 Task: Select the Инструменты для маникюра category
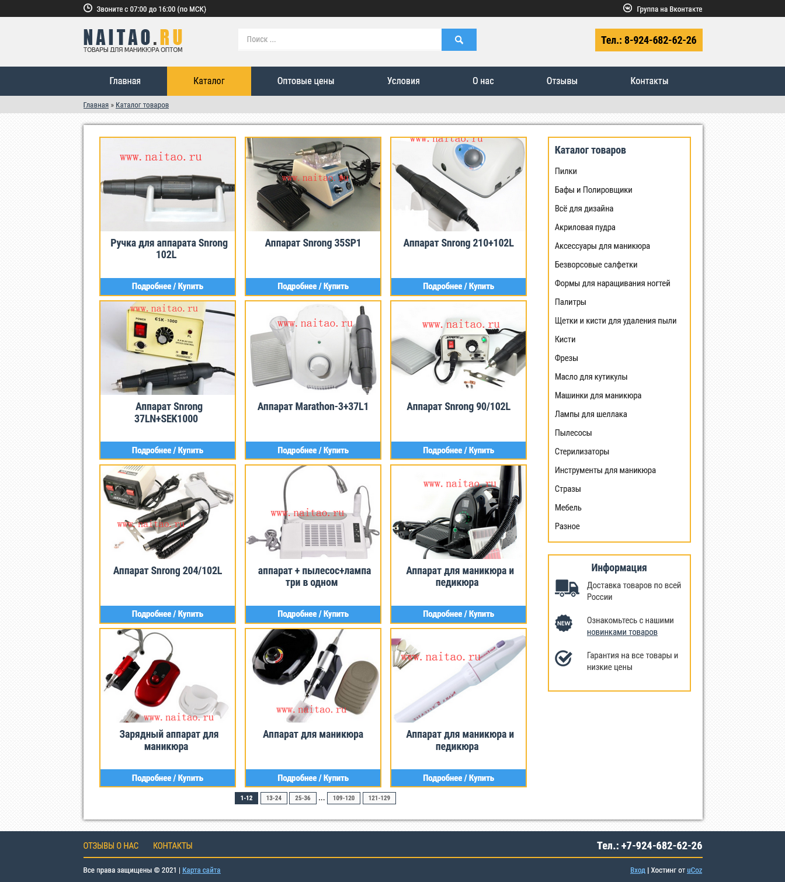click(x=605, y=470)
